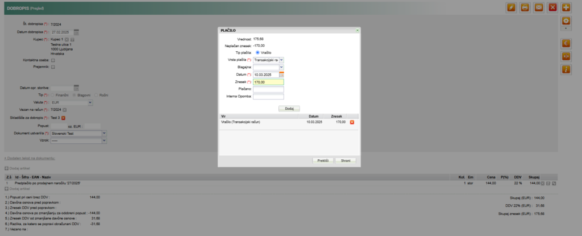
Task: Click the bottom Dodaj artikel plus icon
Action: pos(6,189)
